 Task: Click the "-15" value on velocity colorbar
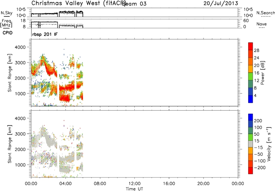(258, 148)
